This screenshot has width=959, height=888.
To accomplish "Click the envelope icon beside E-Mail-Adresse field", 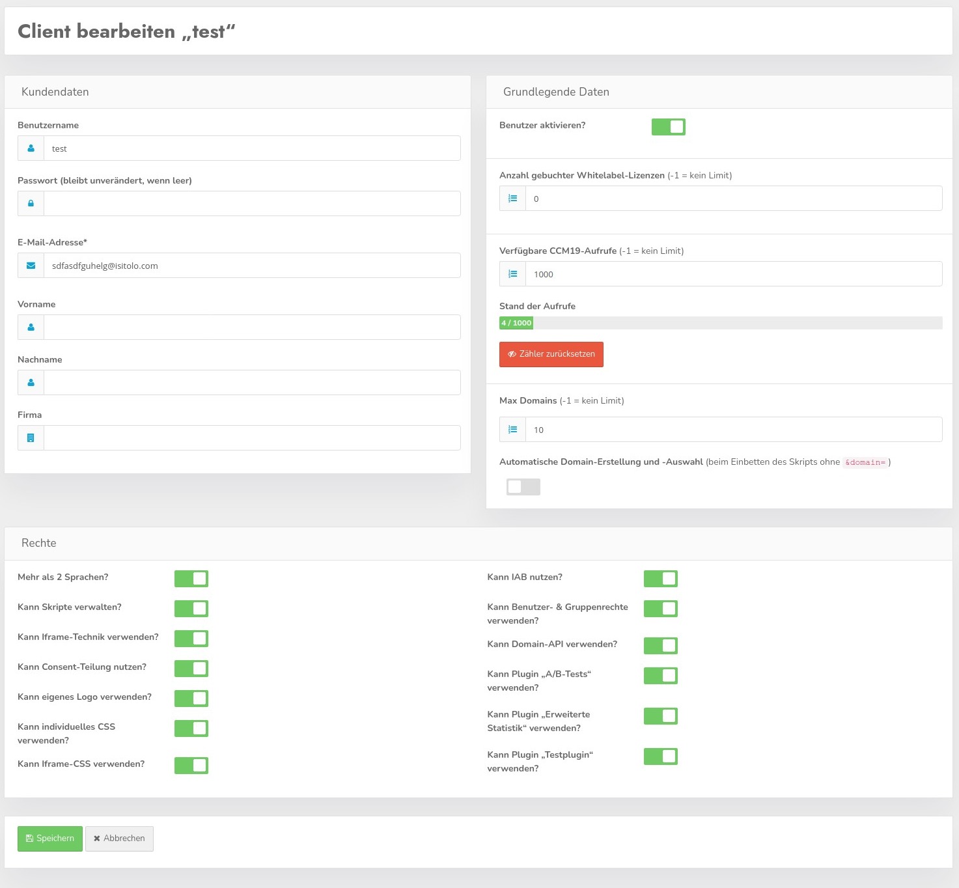I will tap(31, 266).
